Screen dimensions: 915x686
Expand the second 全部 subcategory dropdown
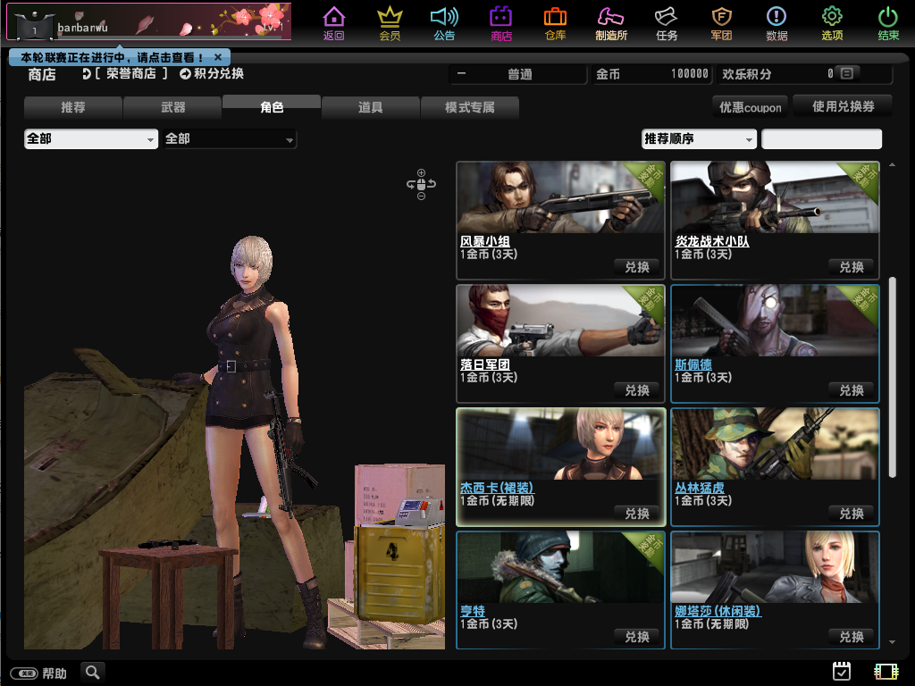point(230,139)
